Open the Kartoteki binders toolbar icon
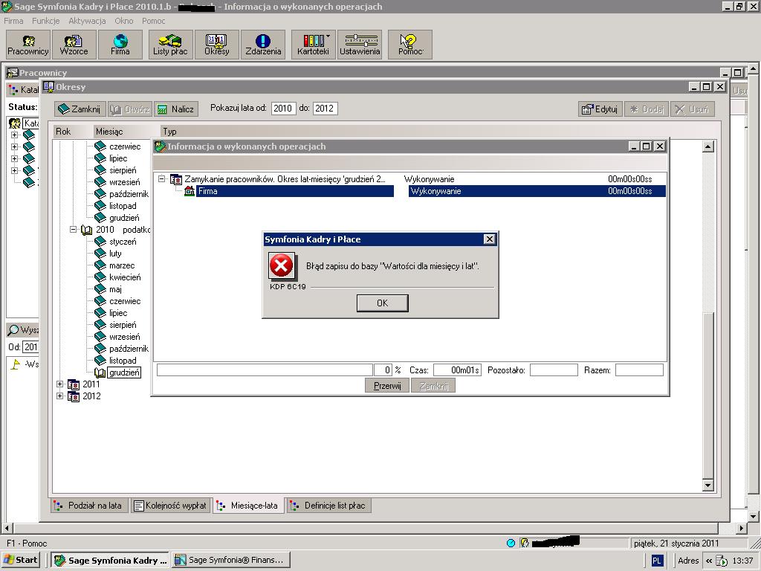This screenshot has height=571, width=761. (313, 45)
